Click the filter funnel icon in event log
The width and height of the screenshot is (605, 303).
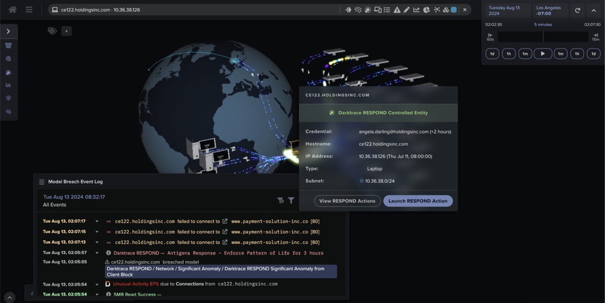[x=291, y=201]
